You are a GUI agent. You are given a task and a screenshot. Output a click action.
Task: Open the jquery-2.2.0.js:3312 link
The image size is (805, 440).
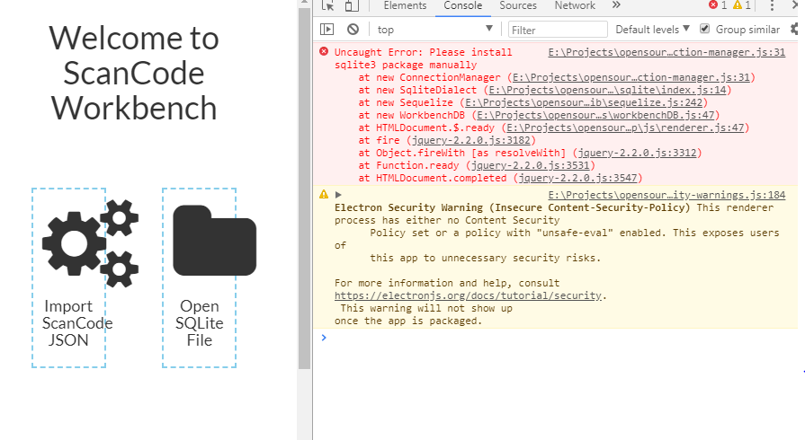pos(637,153)
